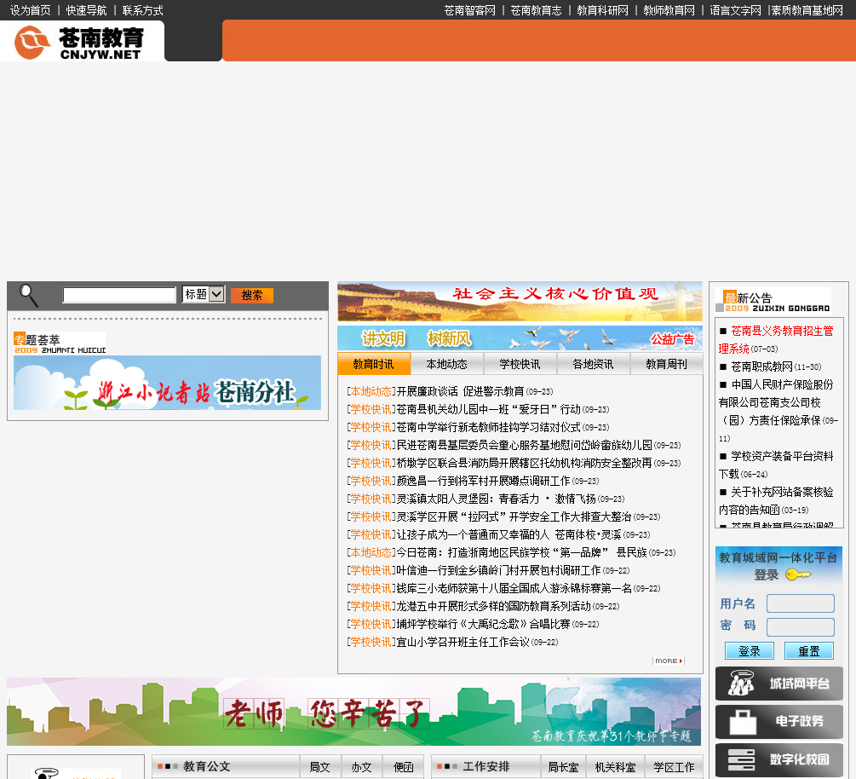Open news 苍南中学举行新老教师挂钩学习结对仪式
This screenshot has height=779, width=856.
488,427
